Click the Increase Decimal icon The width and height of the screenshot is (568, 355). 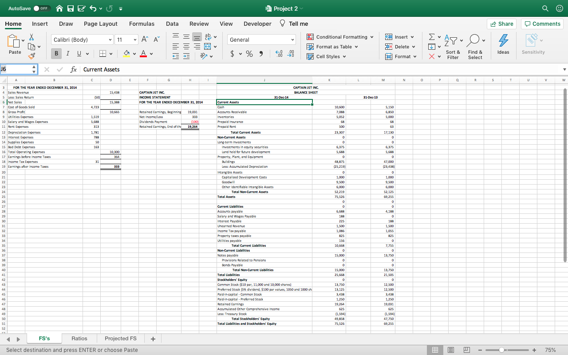[279, 54]
